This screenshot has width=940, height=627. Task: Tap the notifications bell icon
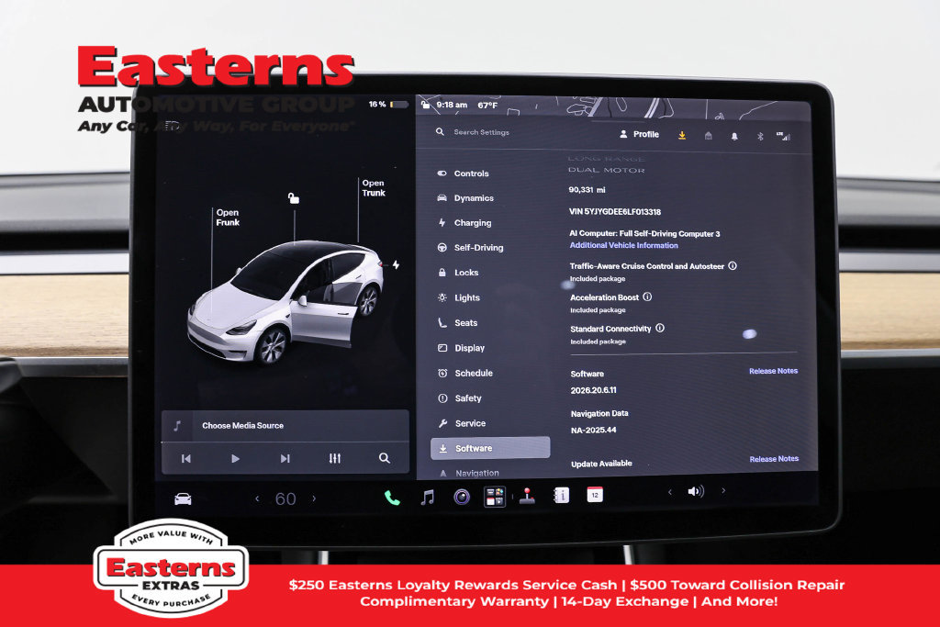pos(734,137)
